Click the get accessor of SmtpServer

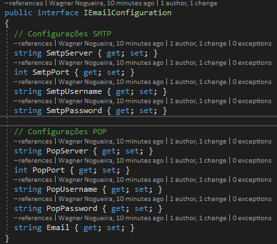tap(113, 53)
